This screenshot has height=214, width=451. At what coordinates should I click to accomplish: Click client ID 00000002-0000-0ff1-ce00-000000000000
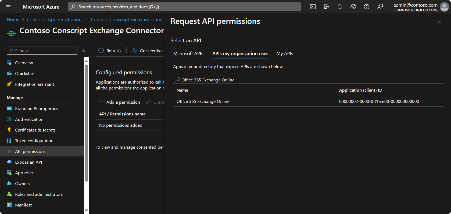tap(379, 101)
